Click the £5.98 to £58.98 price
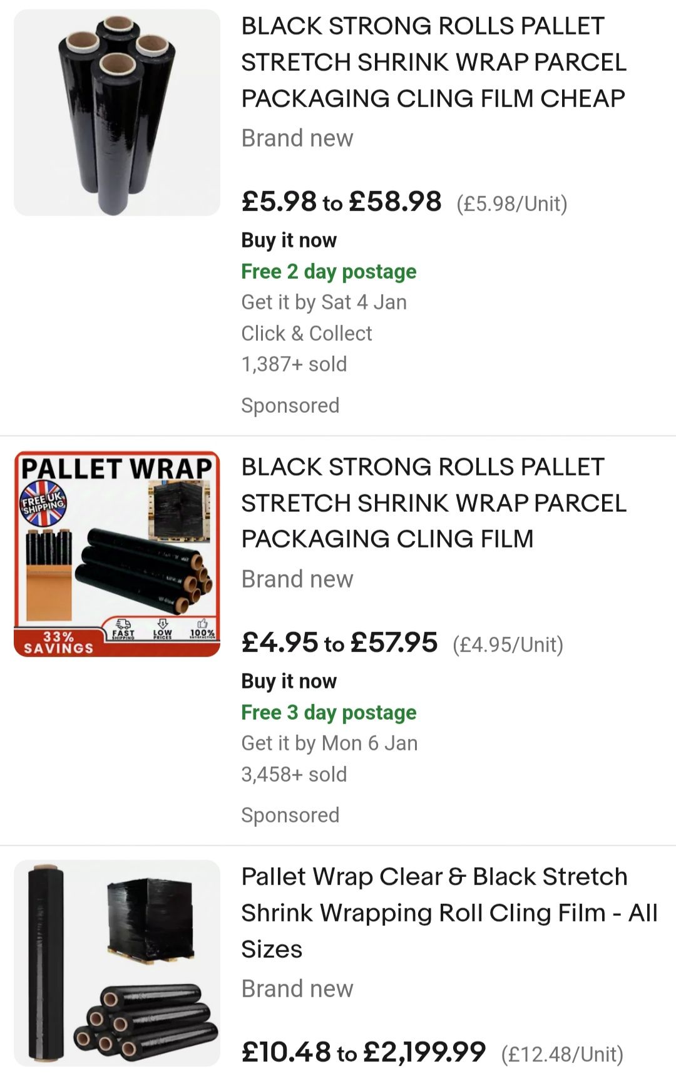 [x=341, y=202]
